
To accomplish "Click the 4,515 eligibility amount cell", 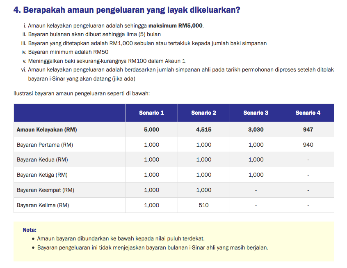I will [203, 129].
